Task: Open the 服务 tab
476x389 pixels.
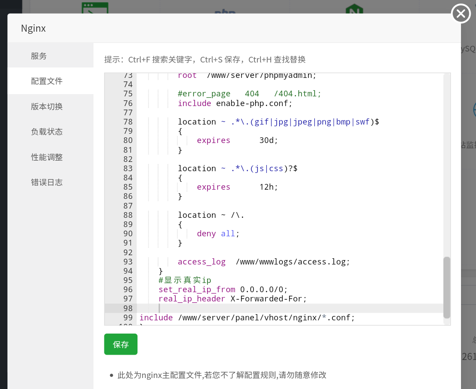Action: (x=39, y=56)
